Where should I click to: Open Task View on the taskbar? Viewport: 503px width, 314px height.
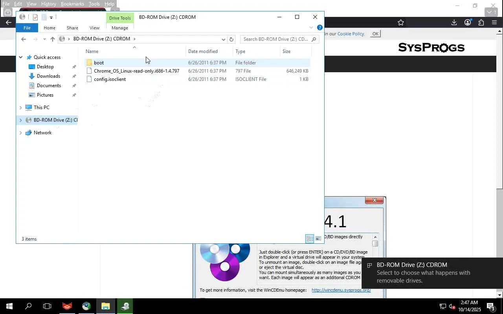click(x=47, y=306)
